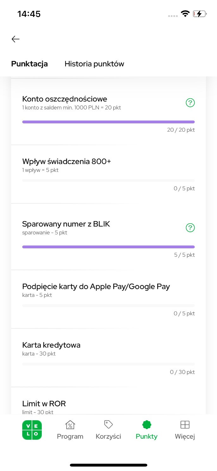Select the Punktacja tab
Screen dimensions: 217x471
[29, 64]
